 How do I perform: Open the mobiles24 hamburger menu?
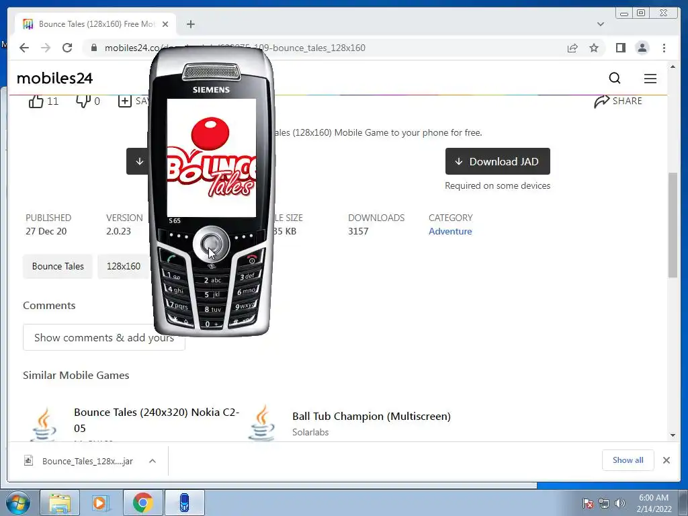(650, 78)
